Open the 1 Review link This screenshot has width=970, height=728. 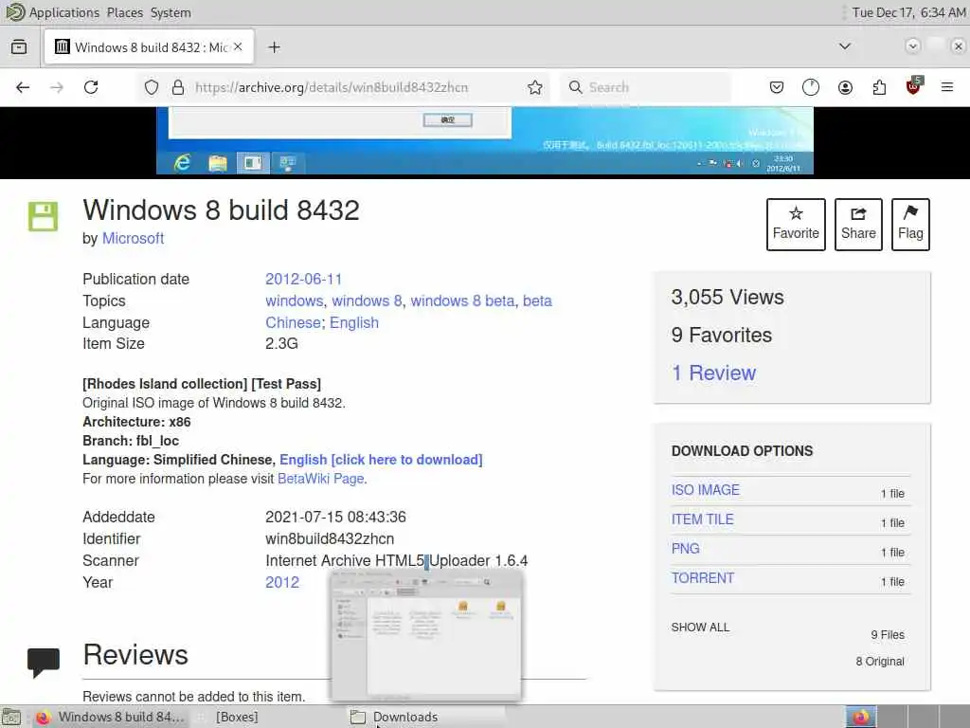point(714,373)
